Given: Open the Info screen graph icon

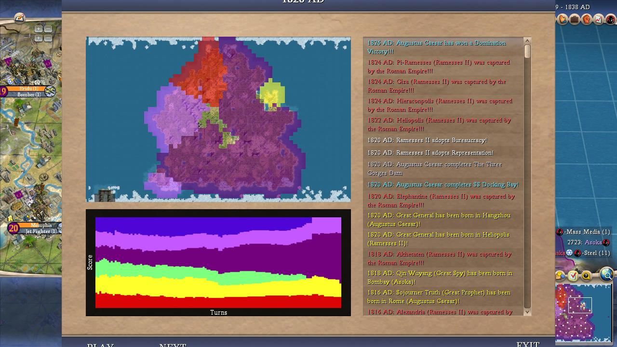Looking at the screenshot, I should (x=599, y=20).
